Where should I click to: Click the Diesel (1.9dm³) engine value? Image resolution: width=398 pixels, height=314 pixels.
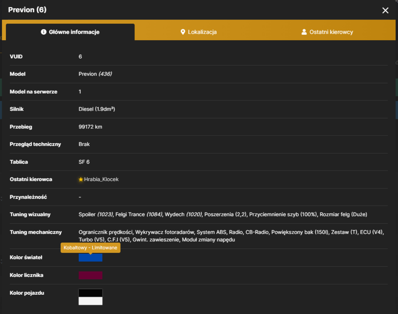click(97, 109)
